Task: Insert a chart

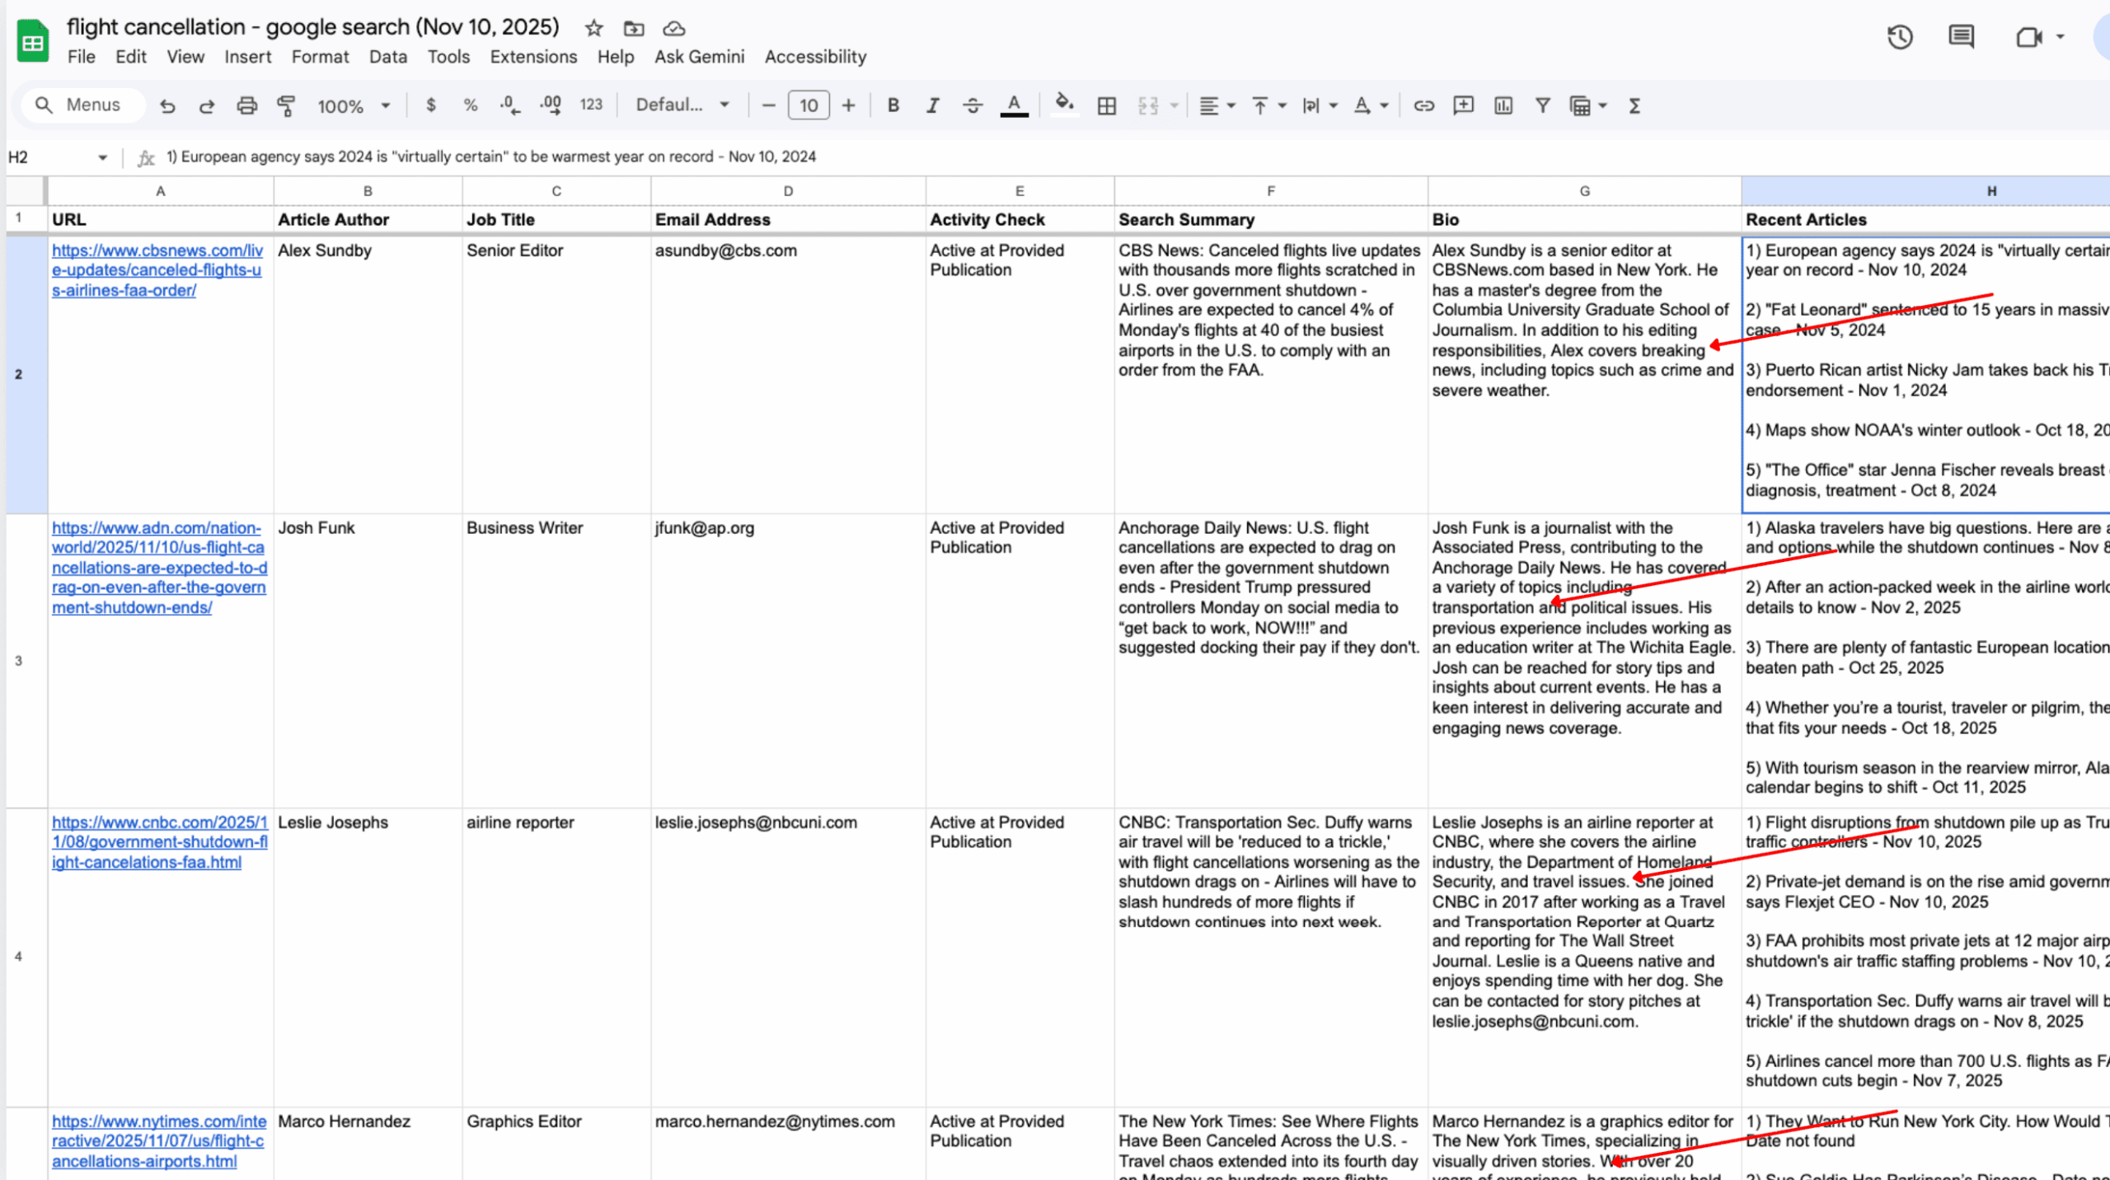Action: (x=1503, y=105)
